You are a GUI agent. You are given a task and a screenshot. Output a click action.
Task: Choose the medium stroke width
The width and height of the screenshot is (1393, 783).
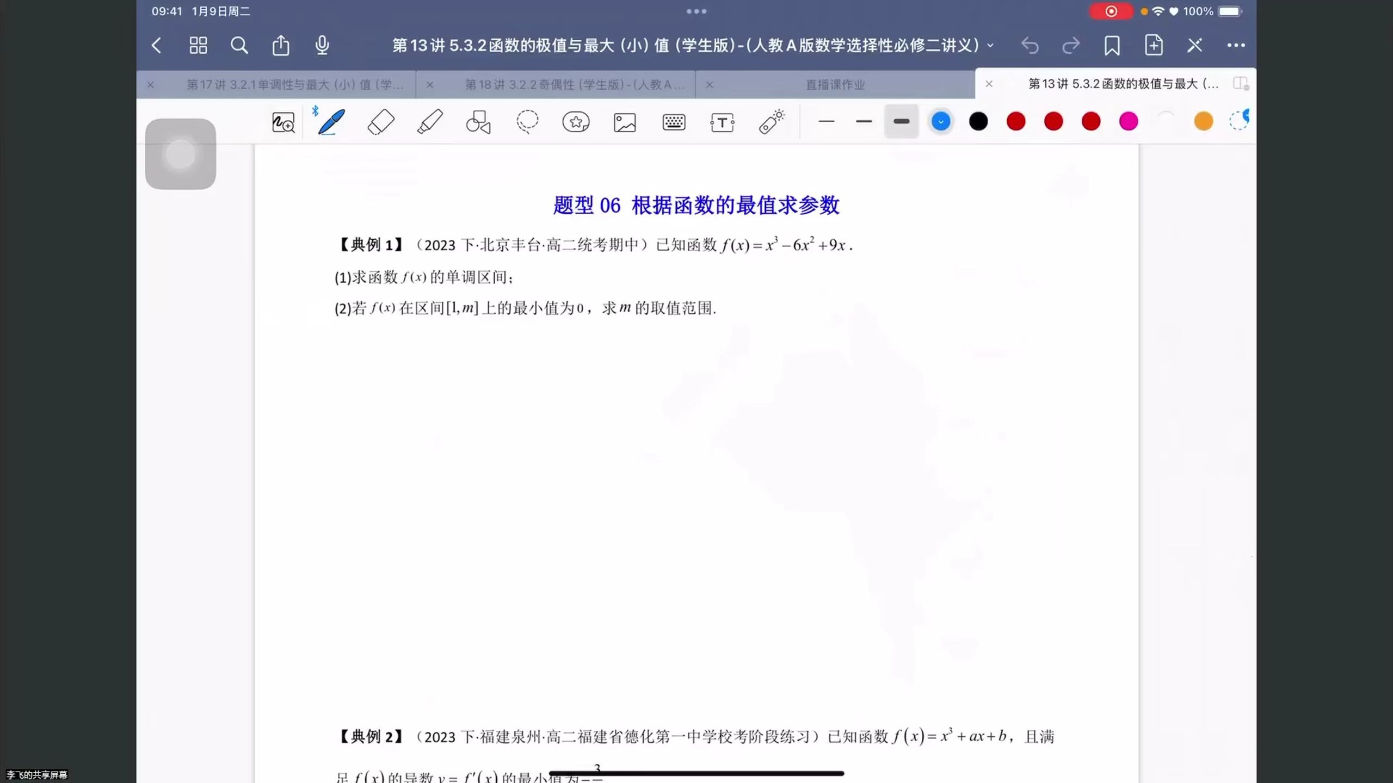(864, 121)
